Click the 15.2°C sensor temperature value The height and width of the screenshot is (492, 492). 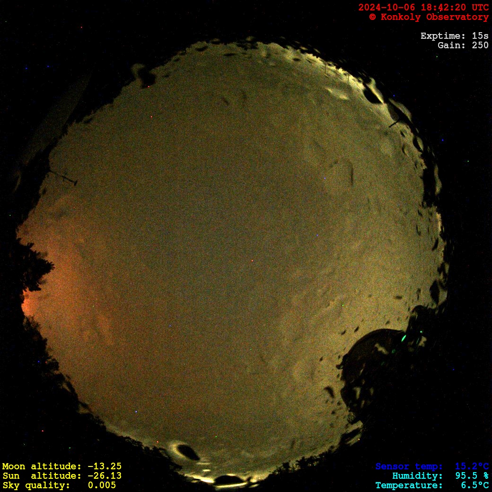(x=472, y=466)
